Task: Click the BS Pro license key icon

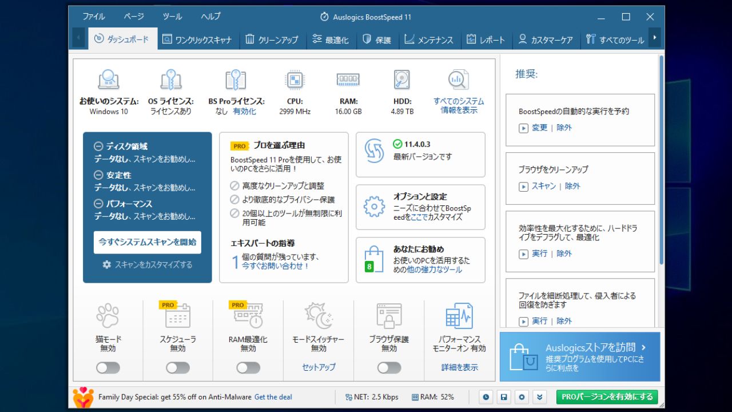Action: point(236,80)
